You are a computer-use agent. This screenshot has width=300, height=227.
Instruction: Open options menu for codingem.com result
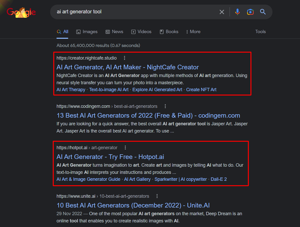(165, 106)
